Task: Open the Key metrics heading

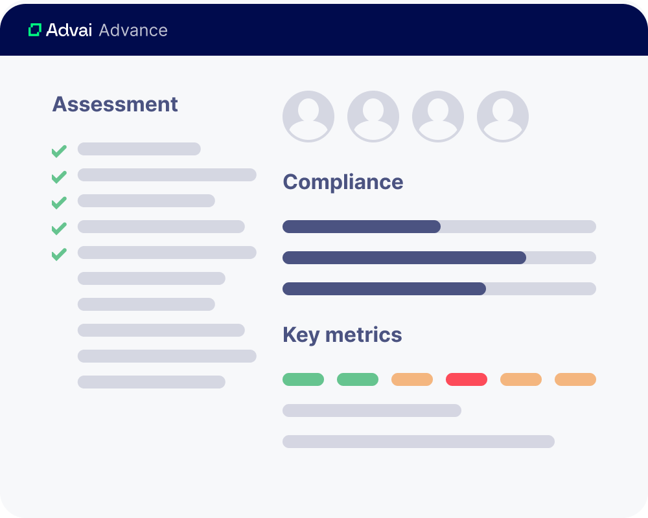Action: [x=342, y=335]
